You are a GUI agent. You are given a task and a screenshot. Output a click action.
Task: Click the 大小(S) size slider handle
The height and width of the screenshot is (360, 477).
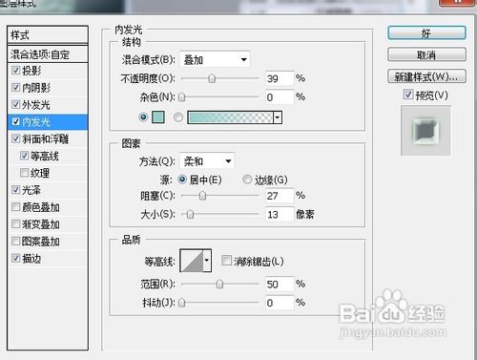[x=190, y=215]
